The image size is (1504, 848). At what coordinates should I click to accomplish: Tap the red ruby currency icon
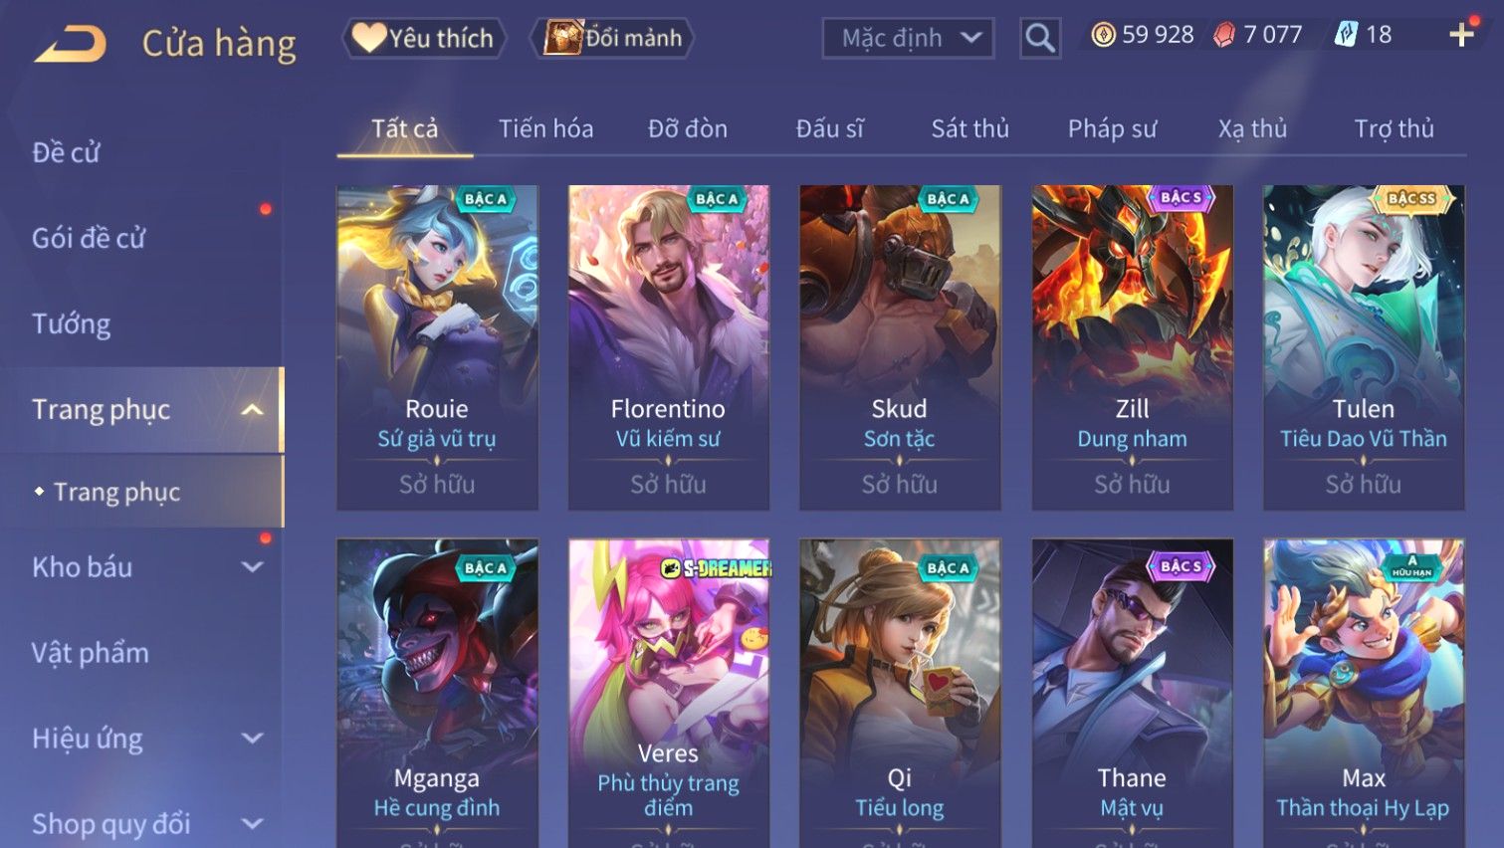click(x=1223, y=35)
